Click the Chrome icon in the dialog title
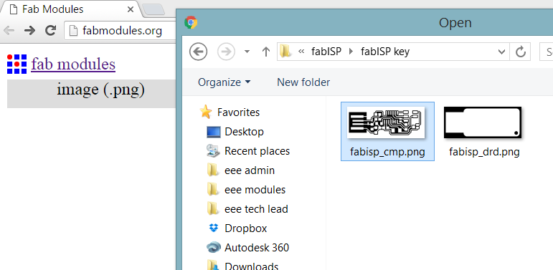The width and height of the screenshot is (553, 270). click(x=191, y=22)
